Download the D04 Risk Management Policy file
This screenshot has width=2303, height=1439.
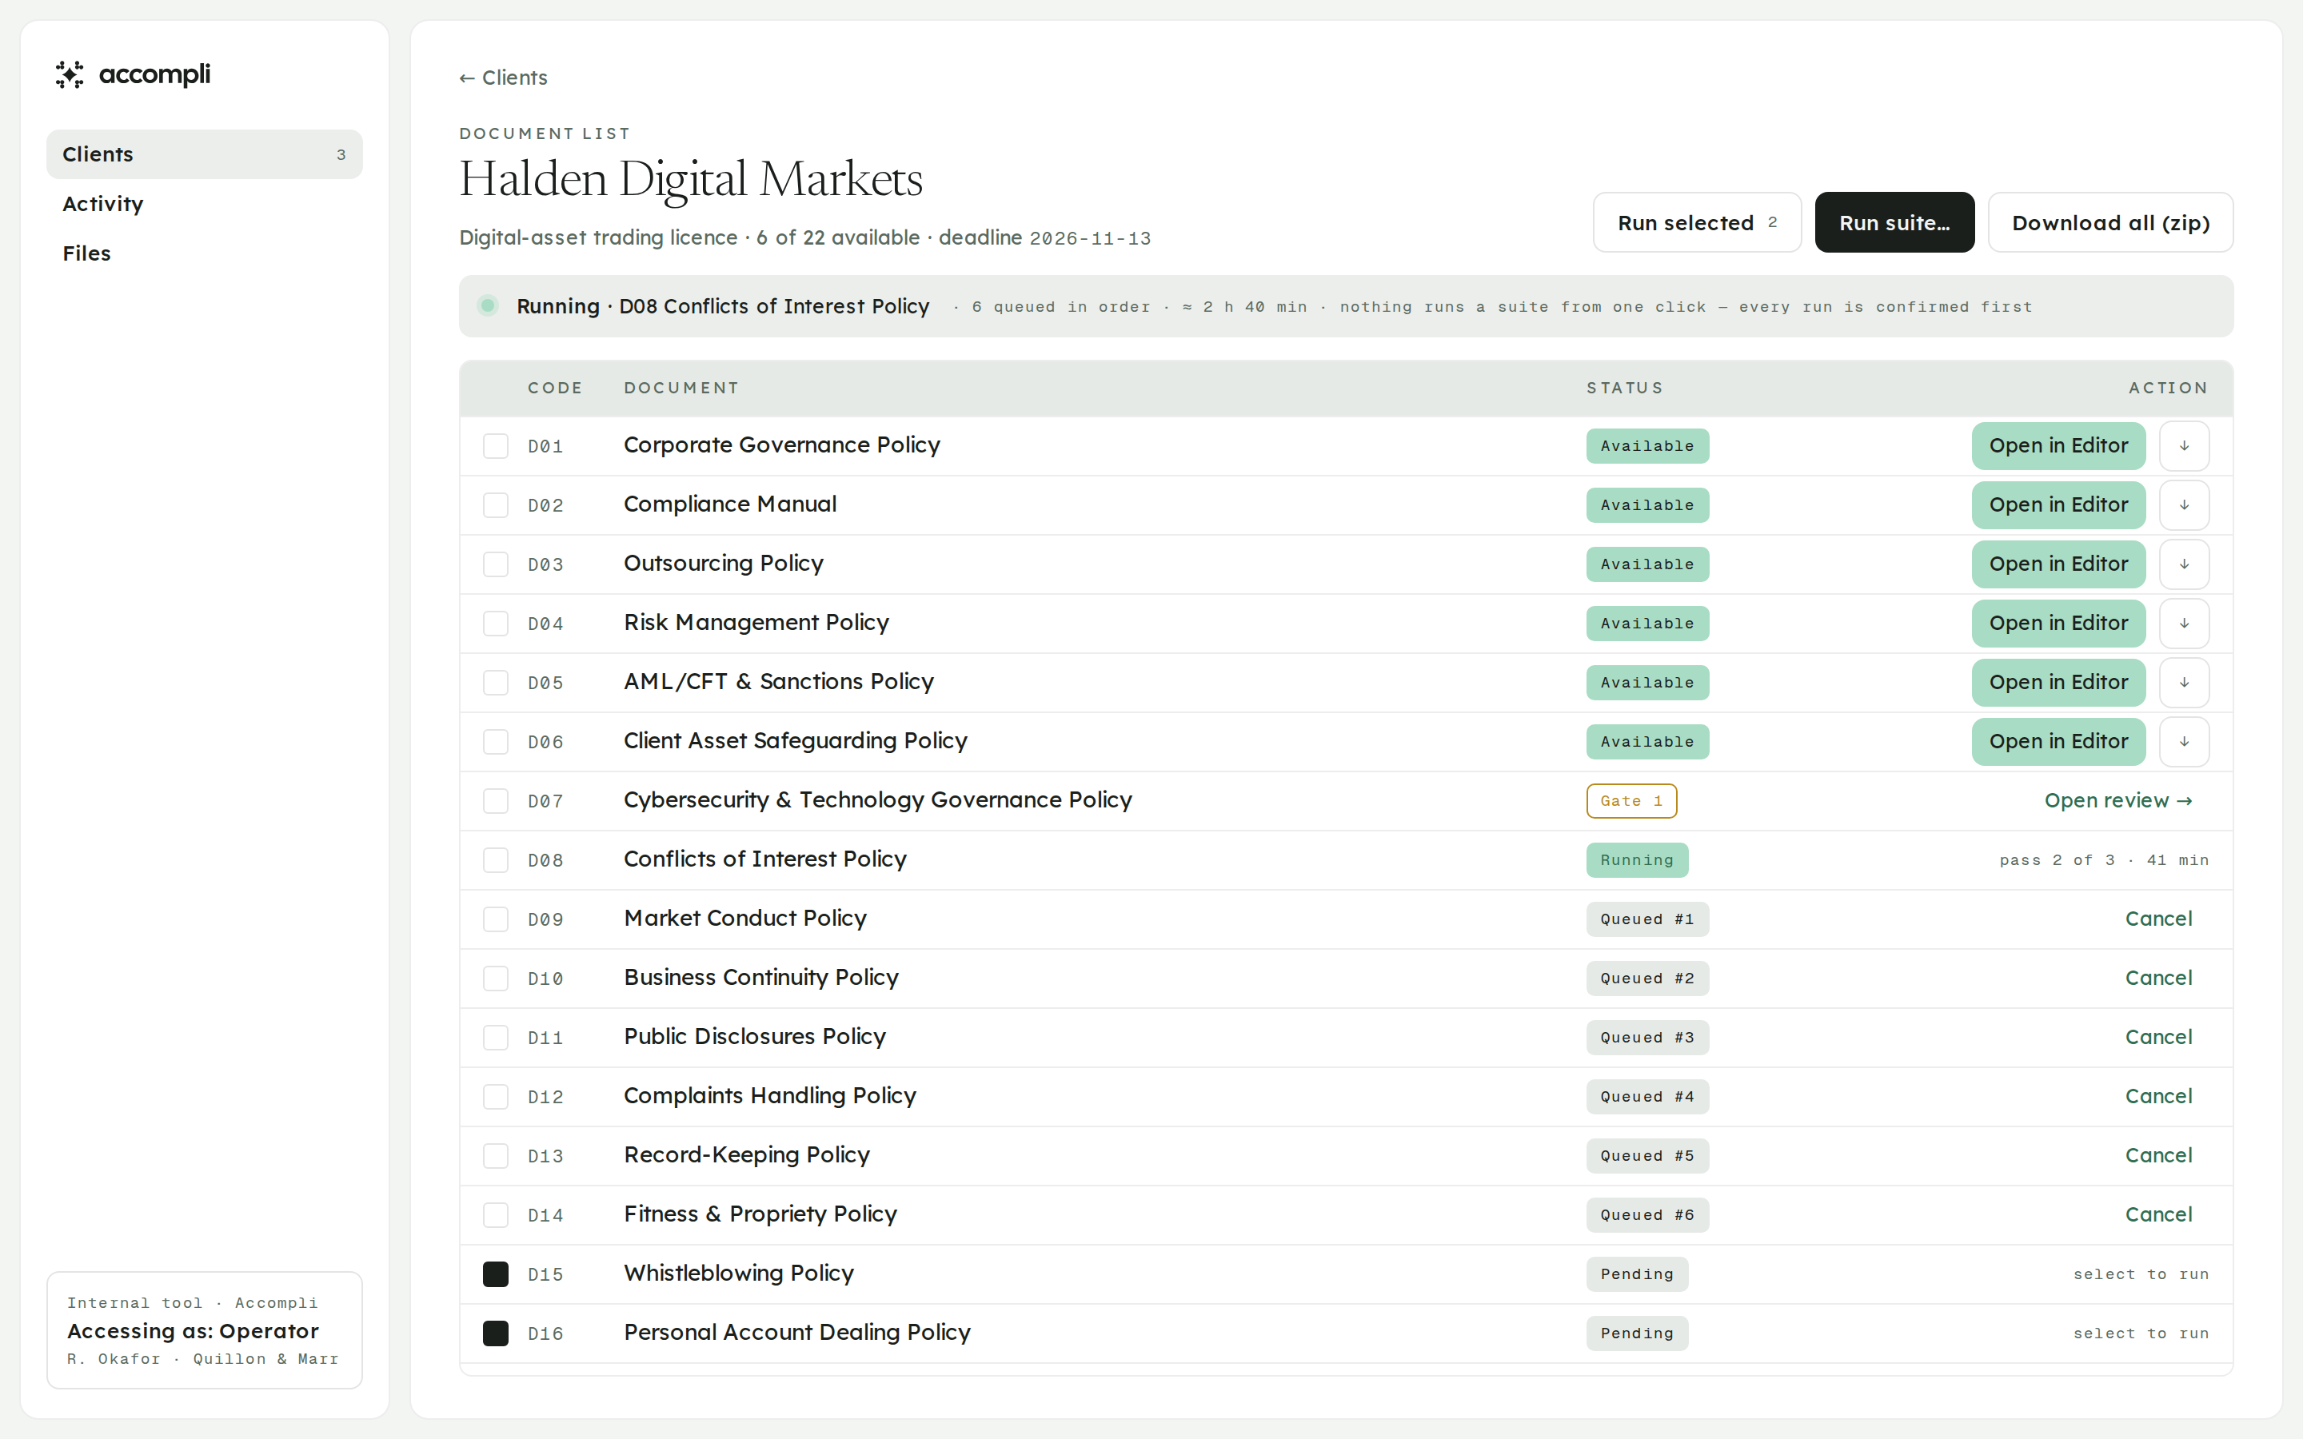point(2184,623)
